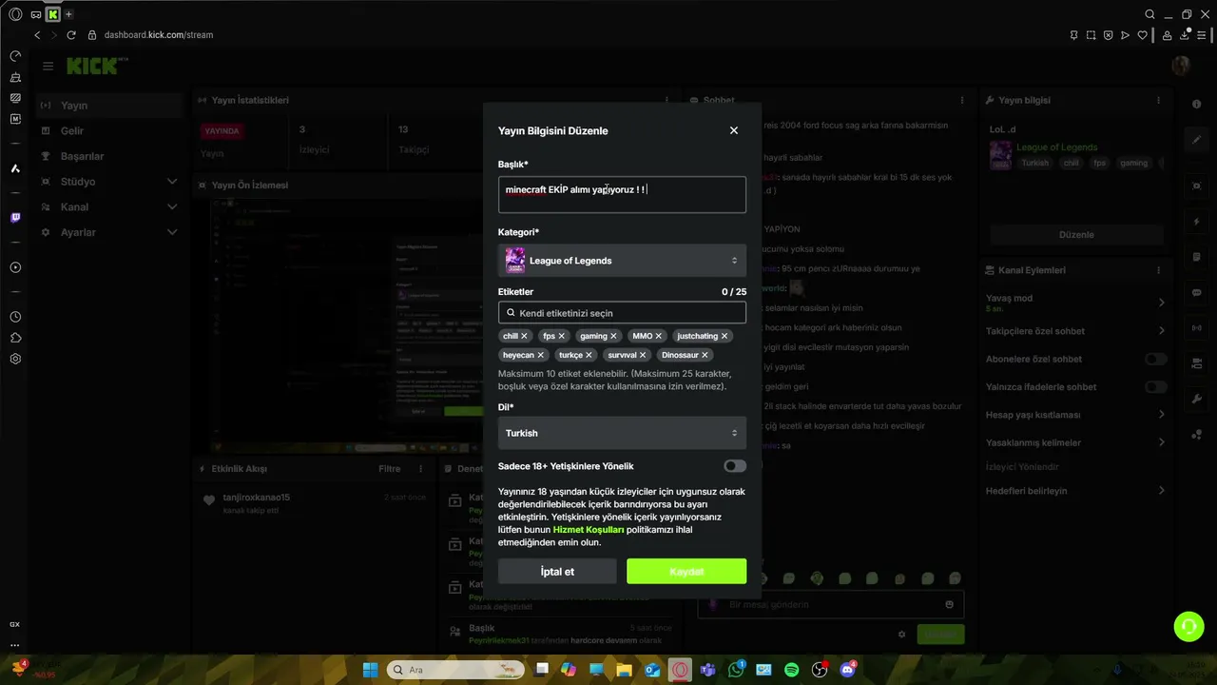
Task: Remove the Dinossaur tag
Action: pyautogui.click(x=705, y=355)
